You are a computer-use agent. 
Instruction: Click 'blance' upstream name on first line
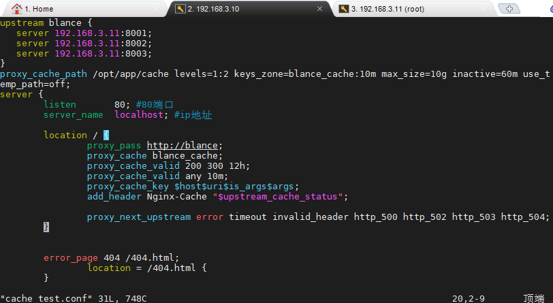(65, 23)
